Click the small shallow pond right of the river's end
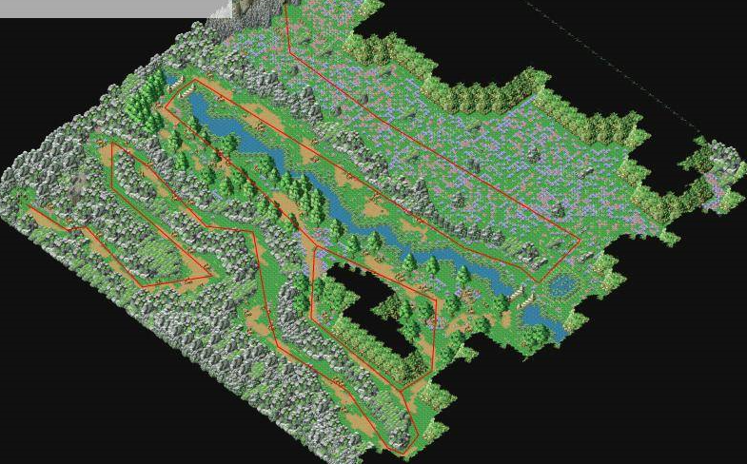The height and width of the screenshot is (464, 747). coord(563,286)
